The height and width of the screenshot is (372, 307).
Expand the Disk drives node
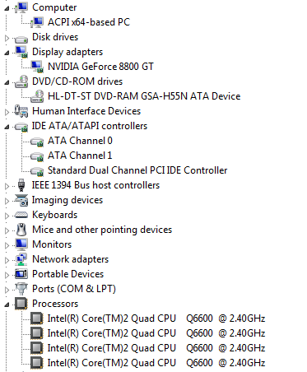pyautogui.click(x=7, y=38)
